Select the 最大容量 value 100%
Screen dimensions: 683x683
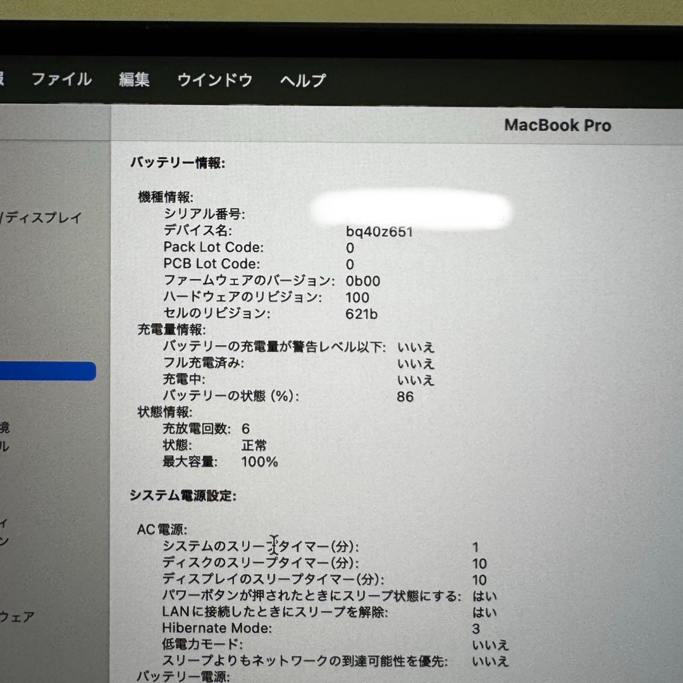(260, 462)
